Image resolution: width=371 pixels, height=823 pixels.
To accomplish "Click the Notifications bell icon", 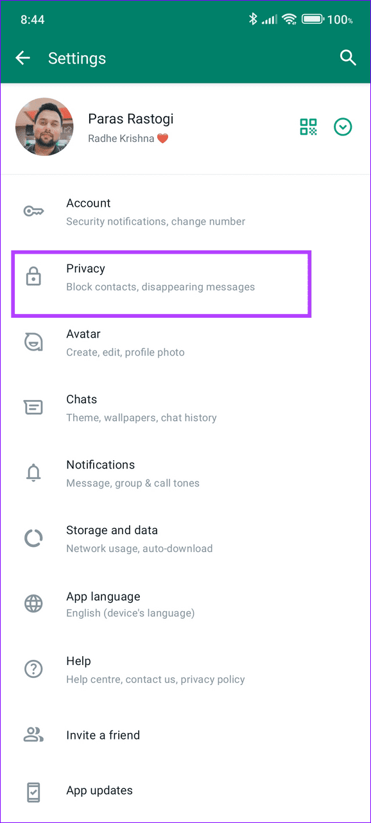I will (x=33, y=472).
